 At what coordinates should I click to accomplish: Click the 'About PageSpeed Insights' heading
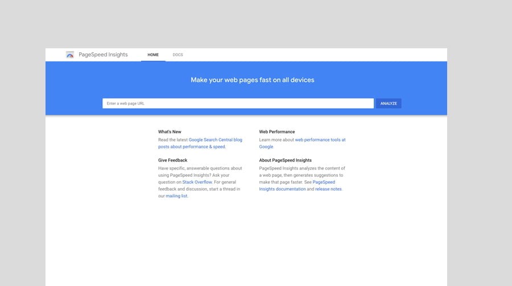(x=286, y=160)
